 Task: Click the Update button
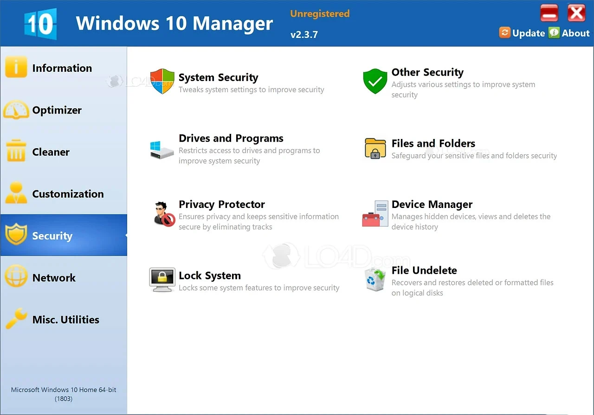[x=522, y=33]
